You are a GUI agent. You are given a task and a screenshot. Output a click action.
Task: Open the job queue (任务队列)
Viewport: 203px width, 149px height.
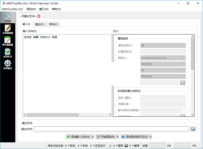(8, 53)
